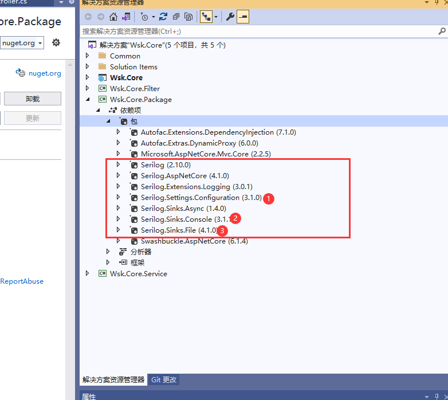Click the NuGet pane scrollbar up arrow

[x=70, y=65]
